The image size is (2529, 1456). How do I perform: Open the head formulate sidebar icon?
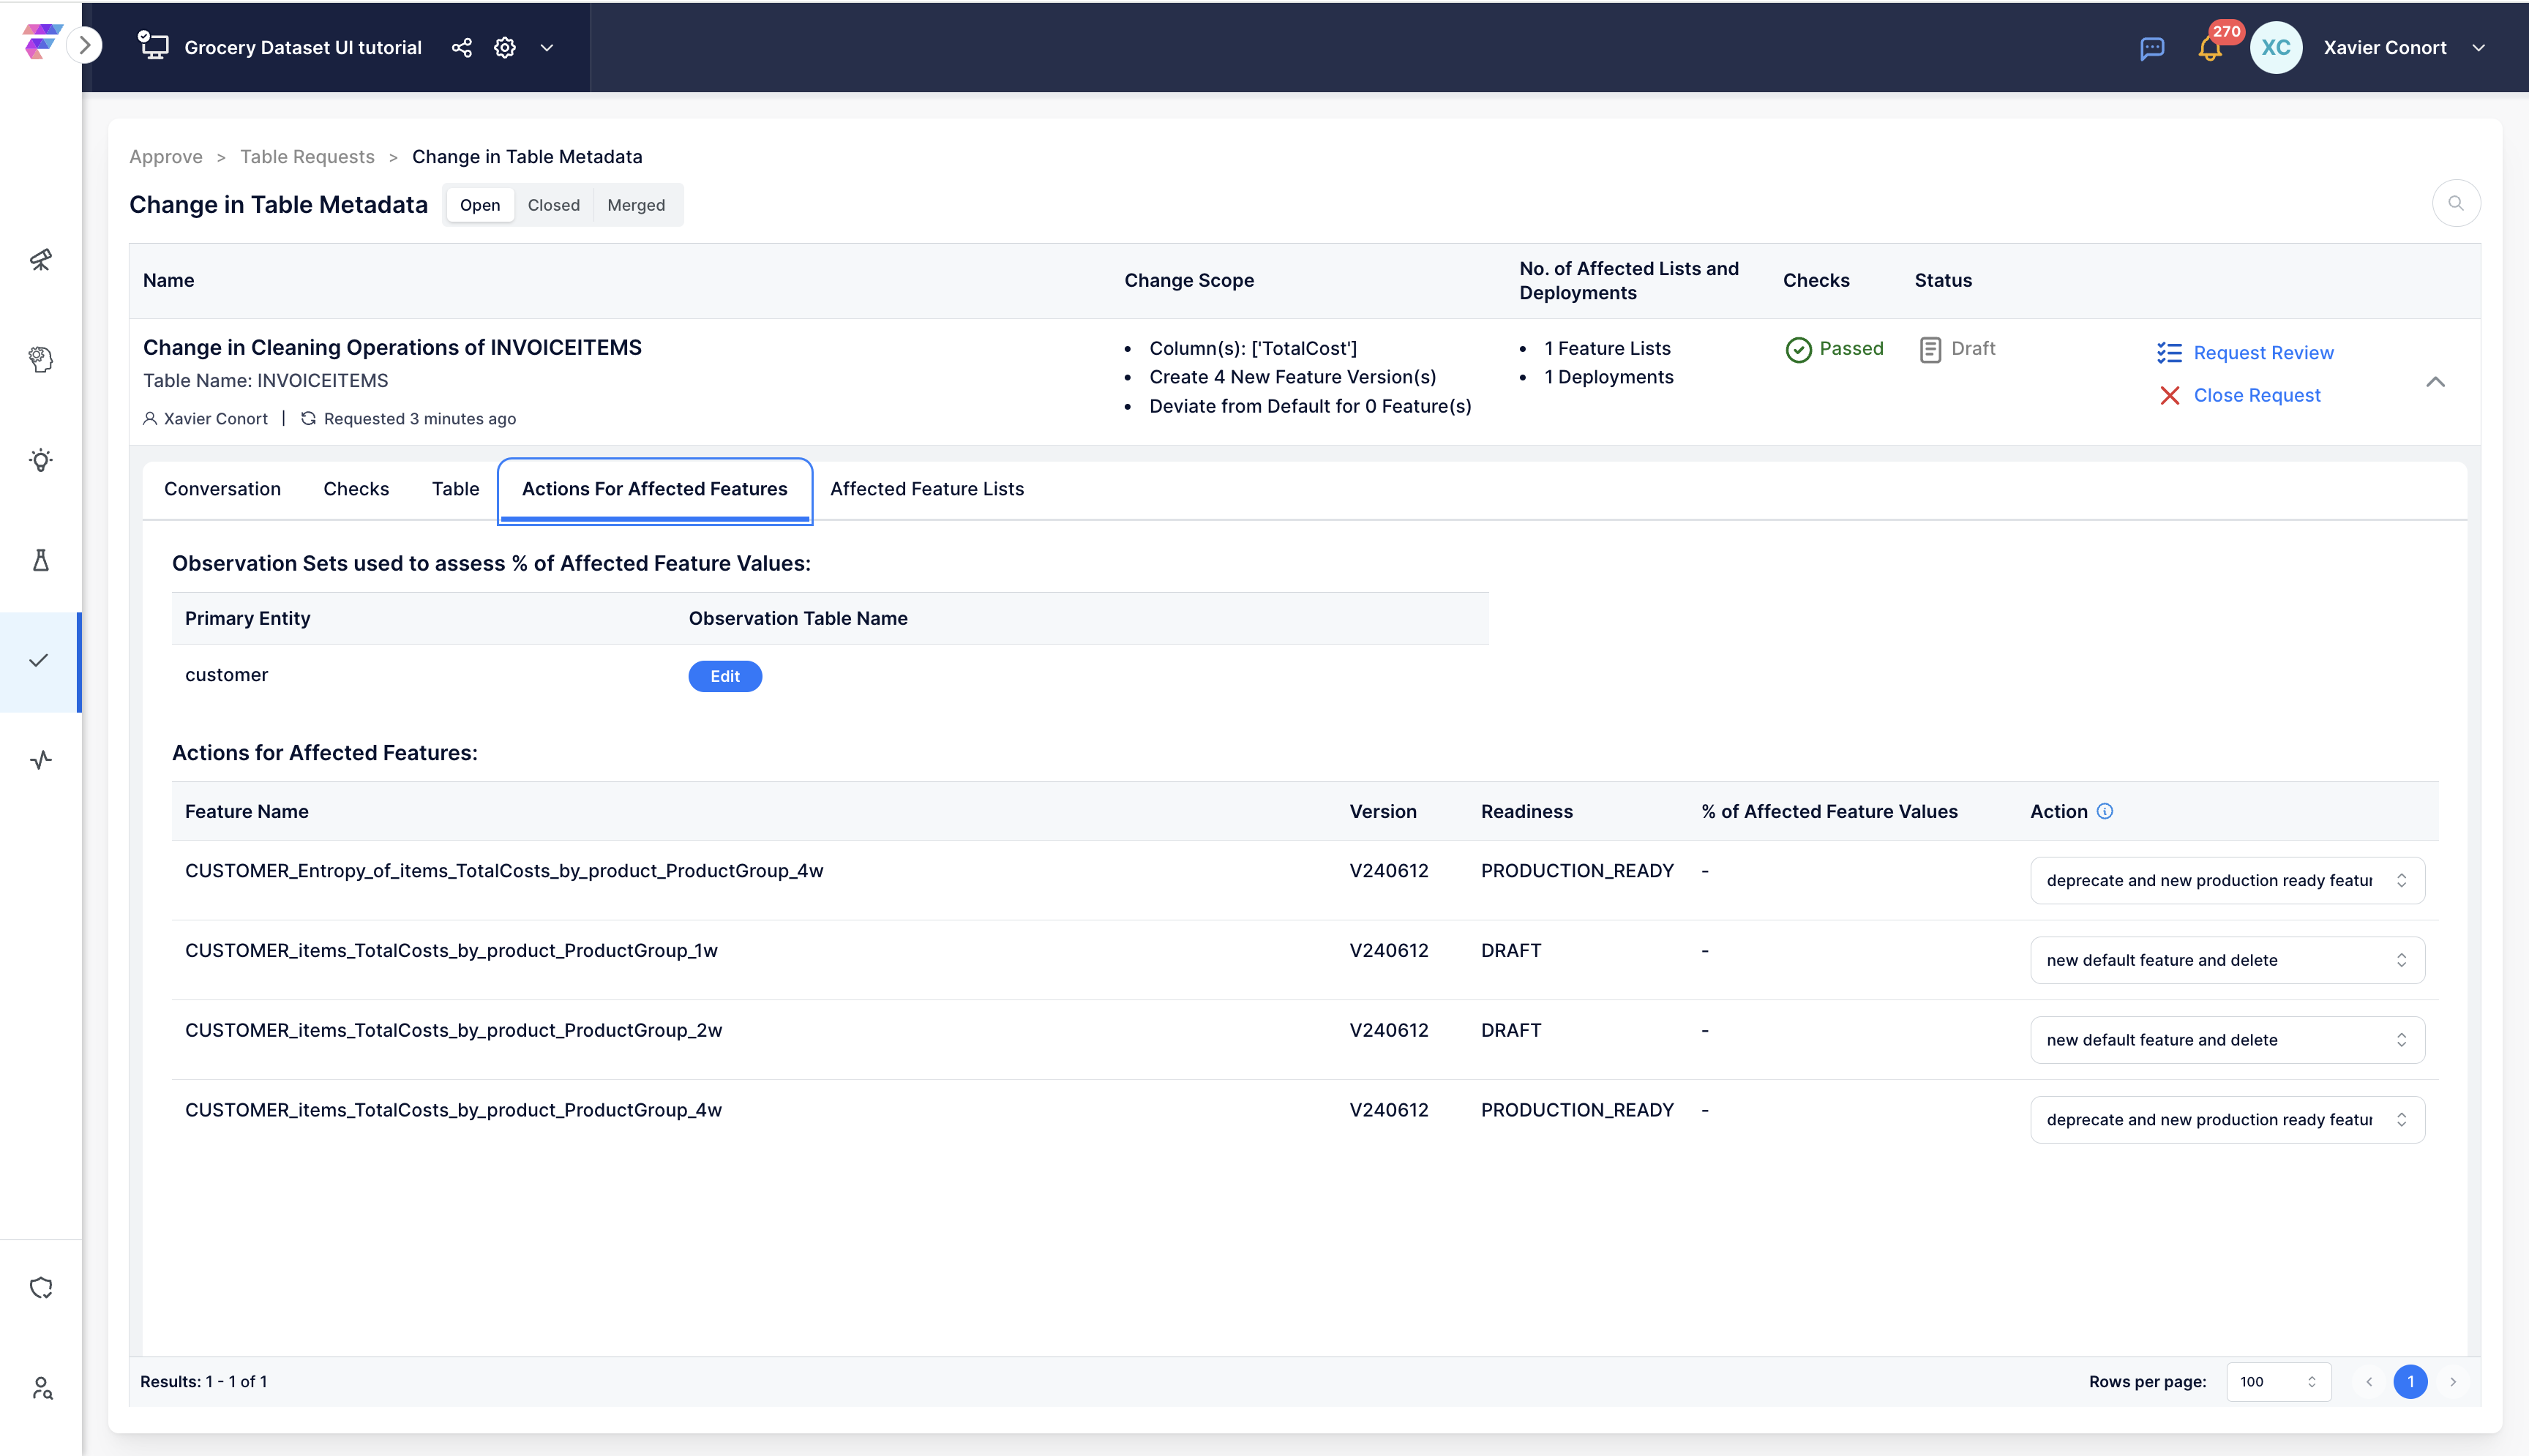(40, 359)
